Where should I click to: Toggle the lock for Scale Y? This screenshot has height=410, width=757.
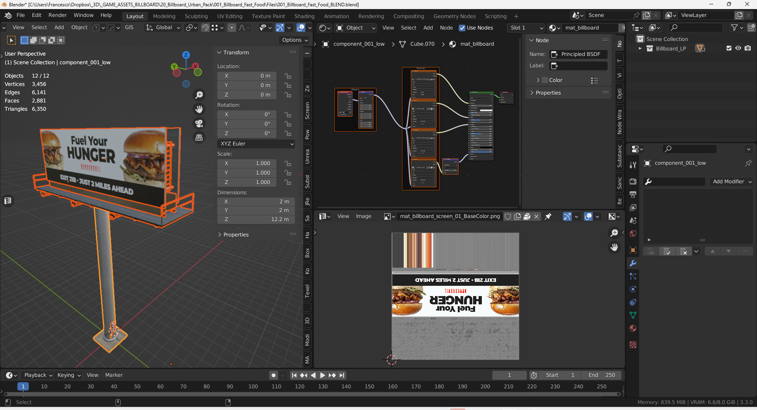[288, 173]
